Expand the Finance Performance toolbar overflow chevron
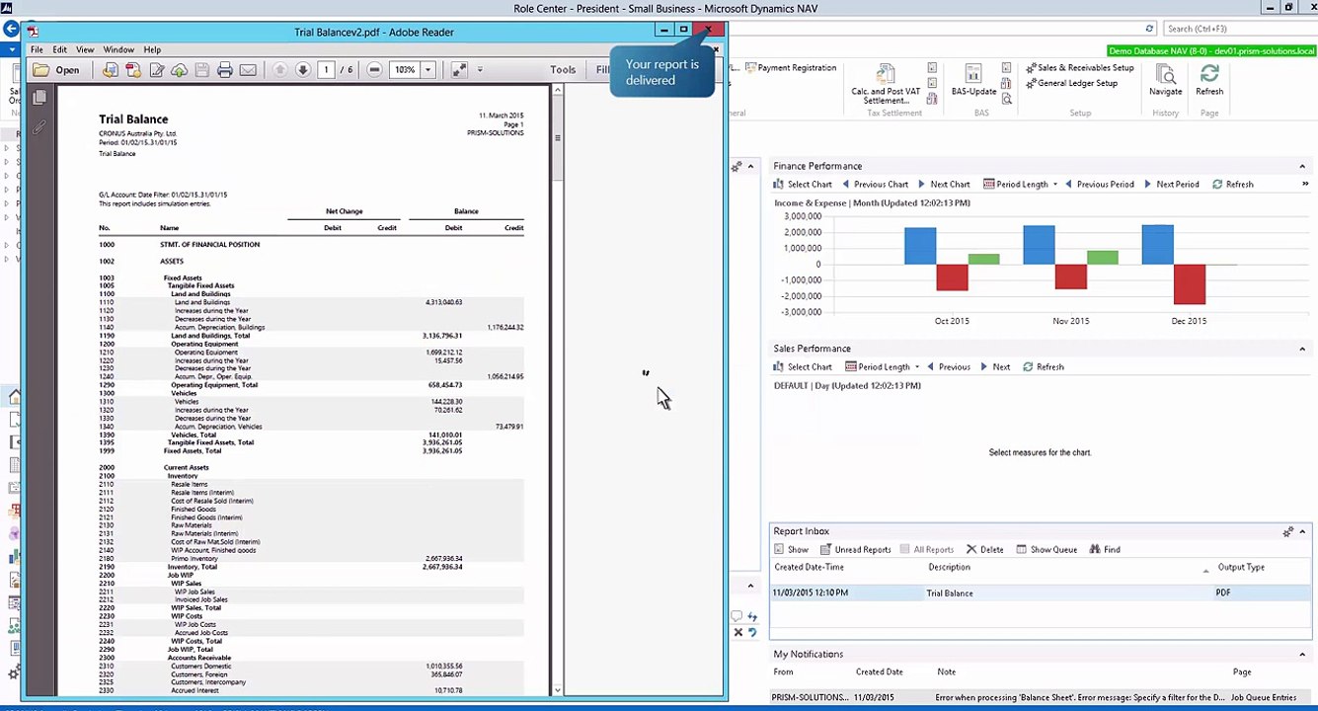 tap(1305, 184)
